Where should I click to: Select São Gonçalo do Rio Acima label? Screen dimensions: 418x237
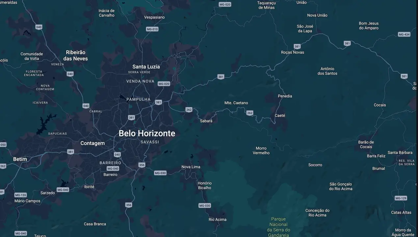pyautogui.click(x=341, y=186)
